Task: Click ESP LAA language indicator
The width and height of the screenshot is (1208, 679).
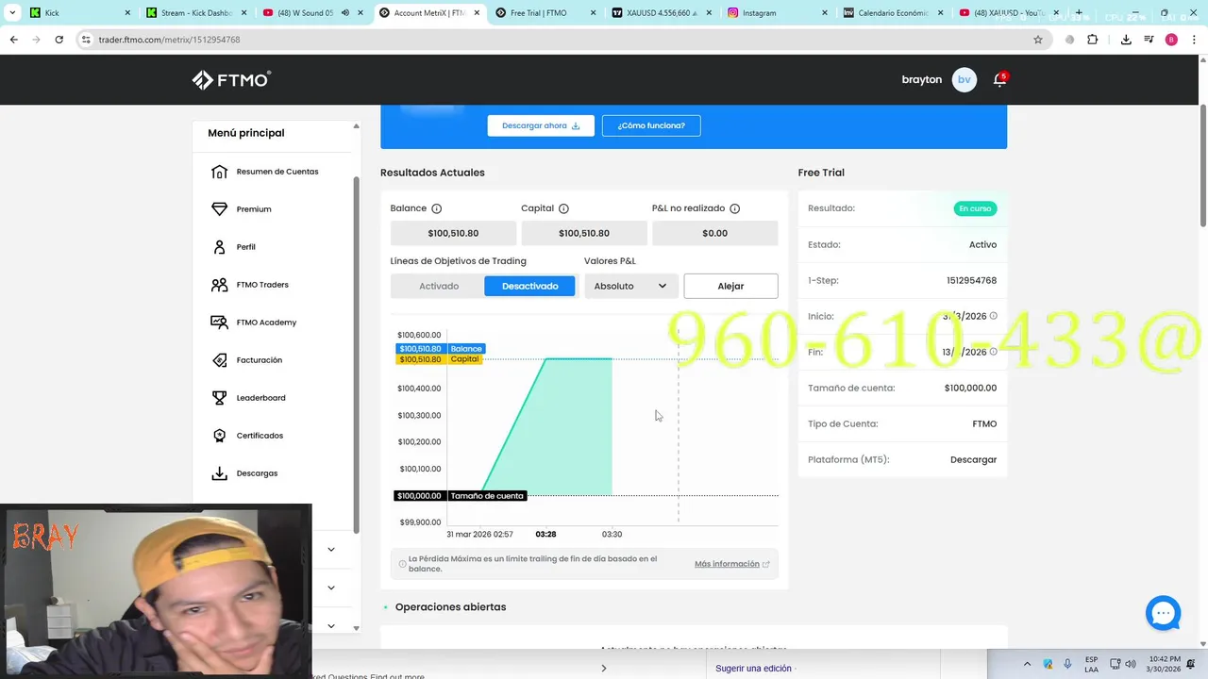Action: (1091, 664)
